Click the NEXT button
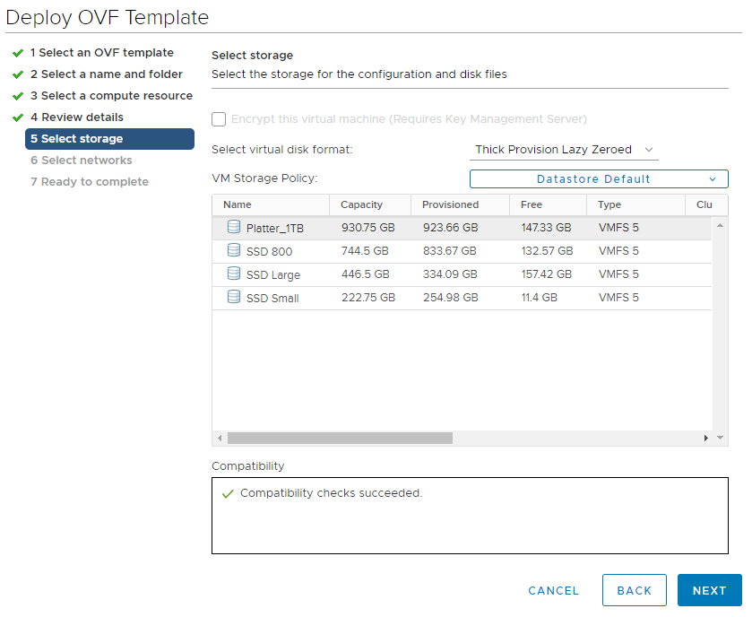The image size is (752, 617). click(x=709, y=590)
